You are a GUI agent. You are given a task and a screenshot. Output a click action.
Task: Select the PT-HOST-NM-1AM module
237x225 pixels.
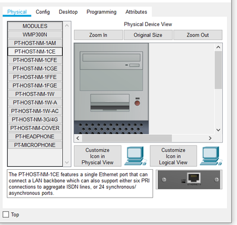point(35,43)
